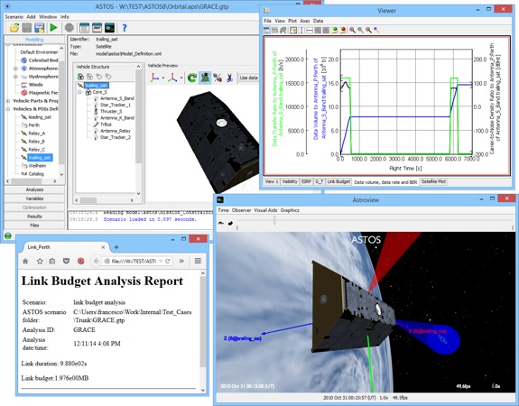The image size is (519, 406).
Task: Expand the Hydrosphere node in Modelling tree
Action: point(15,77)
